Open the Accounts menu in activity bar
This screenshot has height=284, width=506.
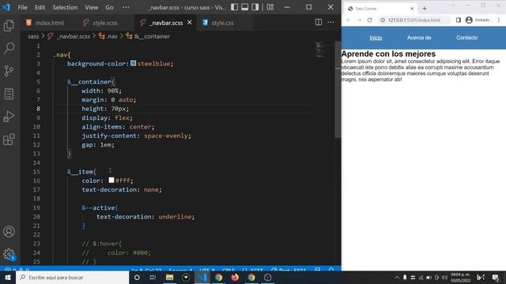pyautogui.click(x=9, y=231)
